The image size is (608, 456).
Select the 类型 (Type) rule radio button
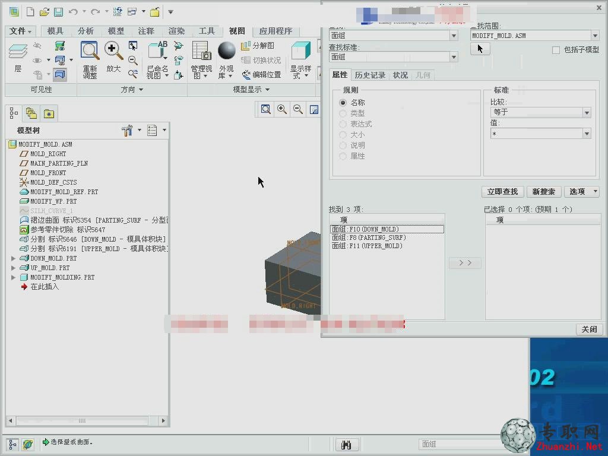tap(343, 113)
